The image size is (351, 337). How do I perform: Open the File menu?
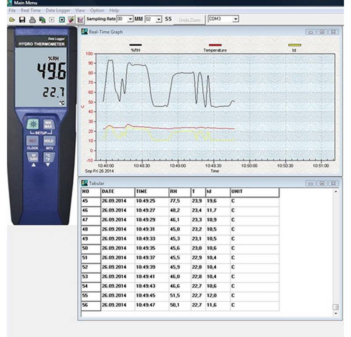[x=12, y=10]
